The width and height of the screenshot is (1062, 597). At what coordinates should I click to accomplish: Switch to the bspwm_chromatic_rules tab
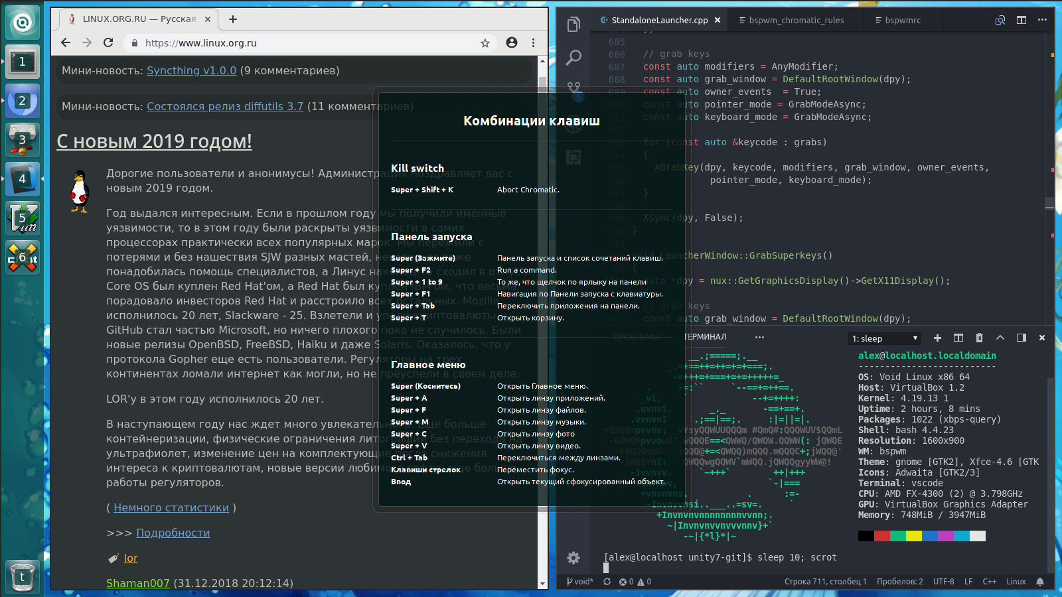796,20
